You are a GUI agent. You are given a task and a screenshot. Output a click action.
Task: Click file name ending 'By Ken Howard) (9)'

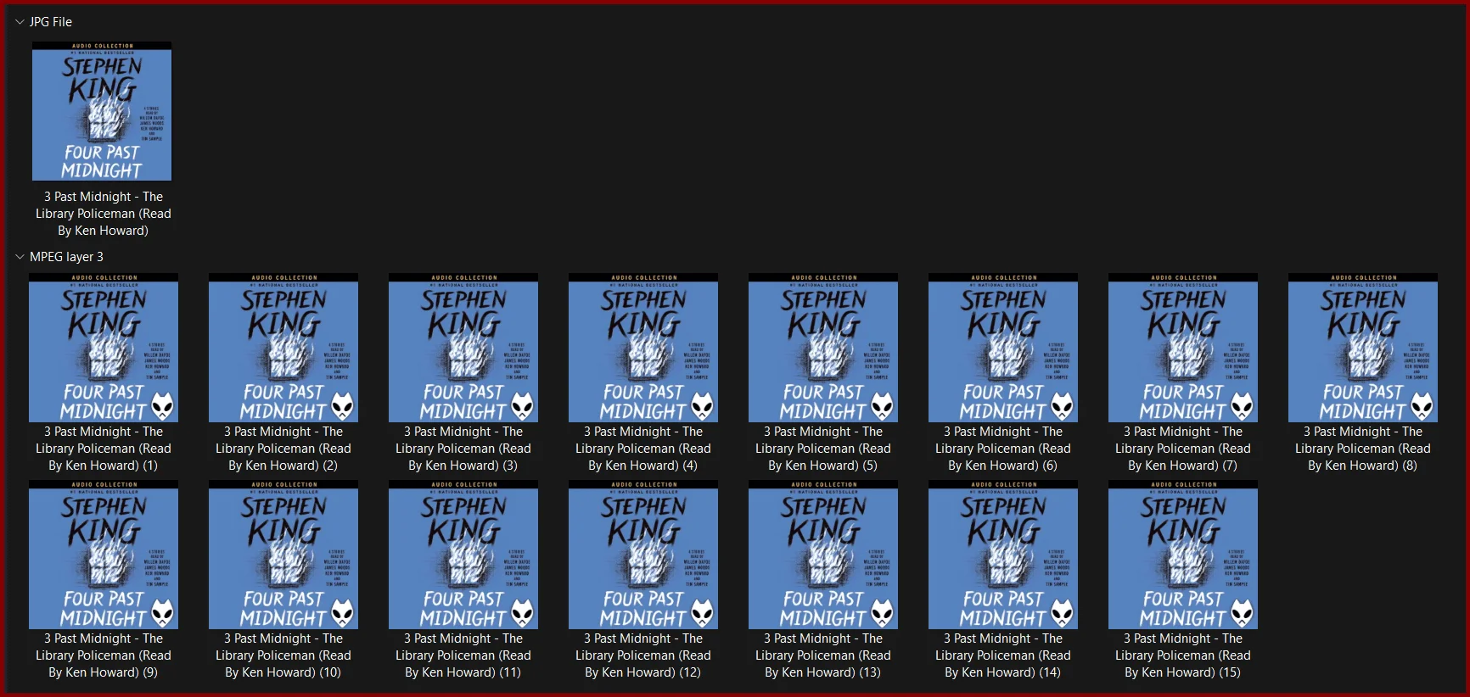tap(104, 655)
